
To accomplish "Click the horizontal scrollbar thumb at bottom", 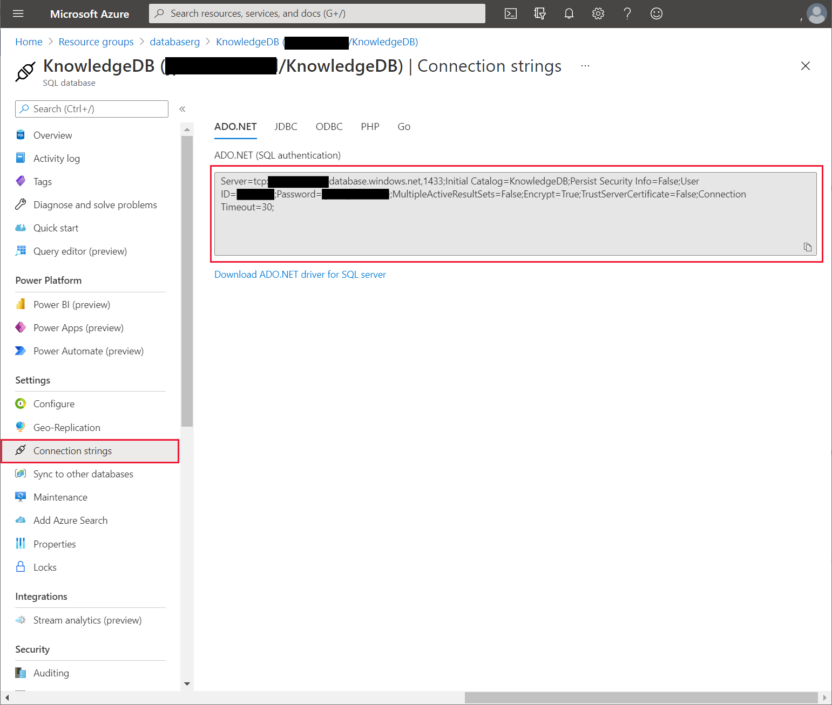I will tap(641, 698).
